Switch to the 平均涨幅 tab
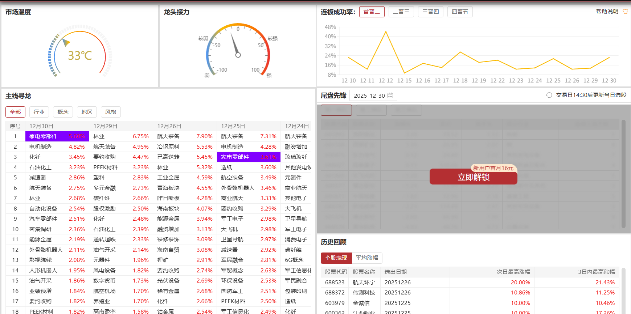This screenshot has width=631, height=314. pos(367,258)
